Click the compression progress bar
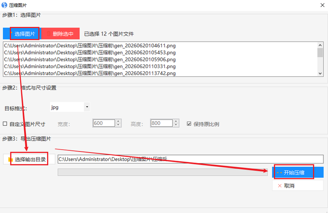Viewport: 328px width, 213px height. point(163,172)
